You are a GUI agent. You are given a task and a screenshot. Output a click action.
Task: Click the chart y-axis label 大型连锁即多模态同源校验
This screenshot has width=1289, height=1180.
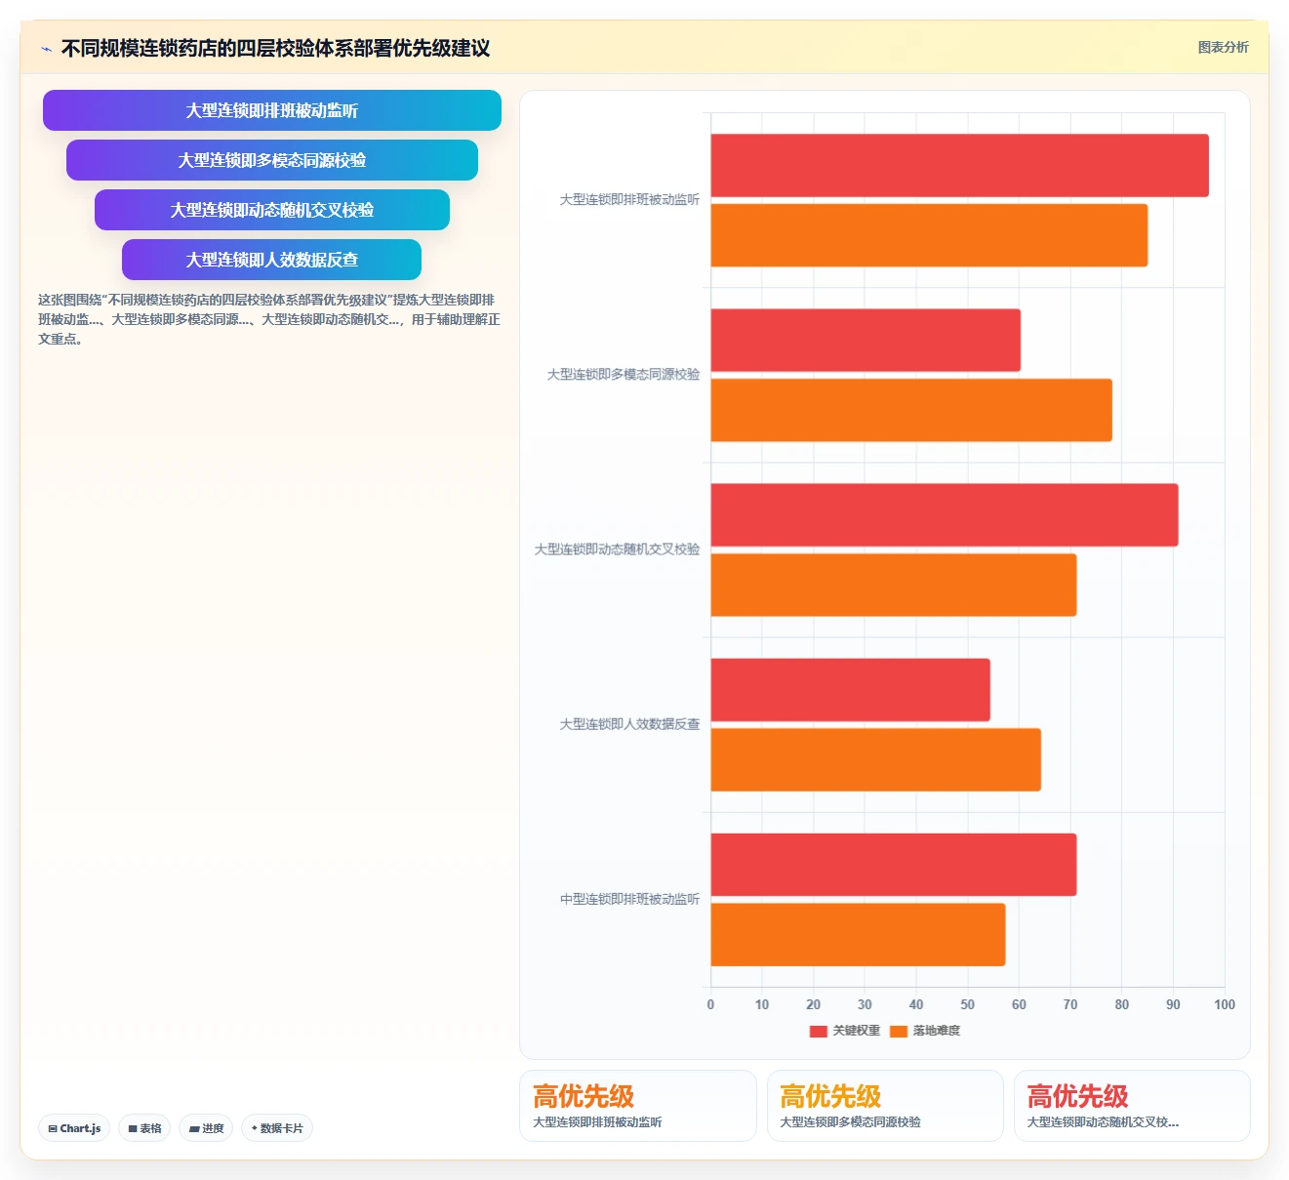click(x=624, y=374)
